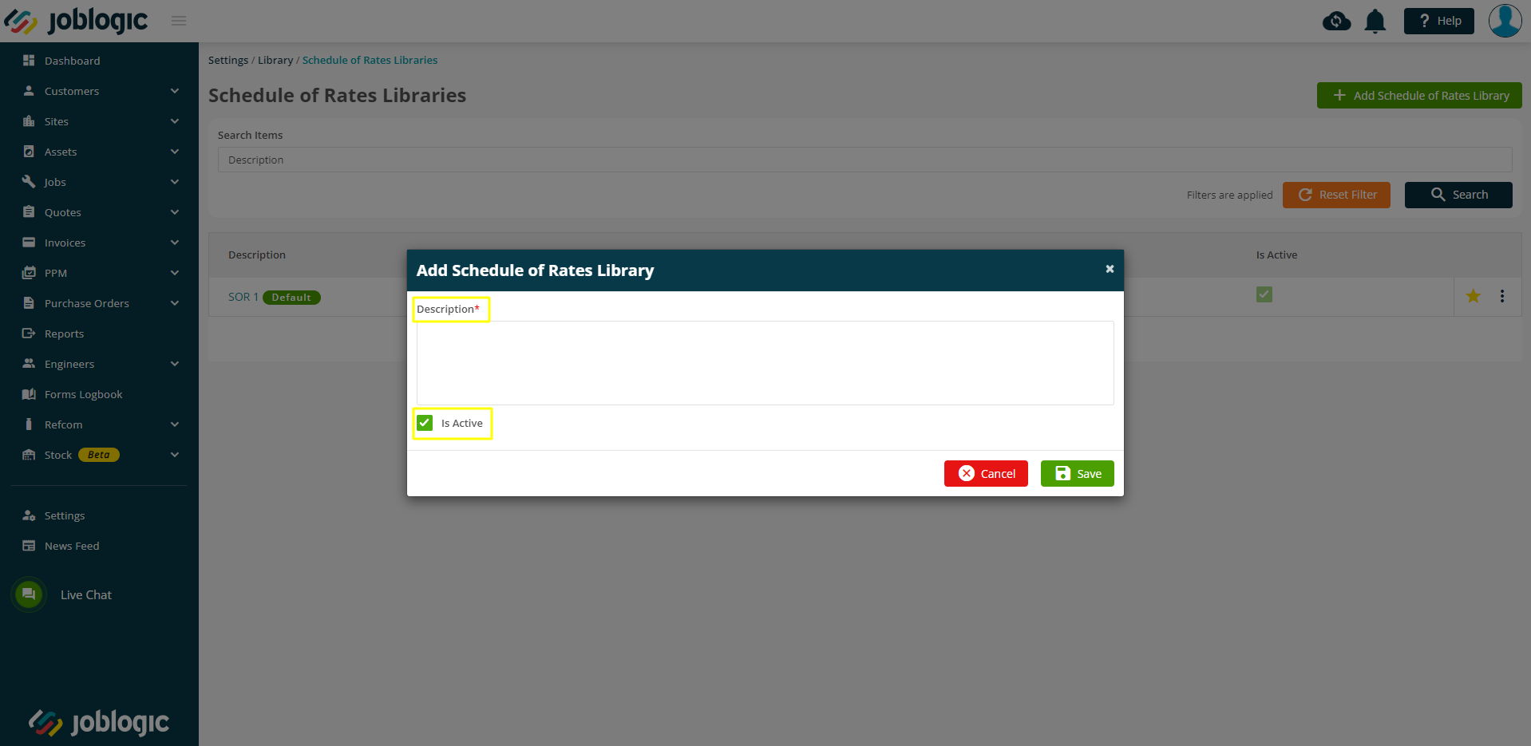Click the notification bell icon

tap(1375, 21)
